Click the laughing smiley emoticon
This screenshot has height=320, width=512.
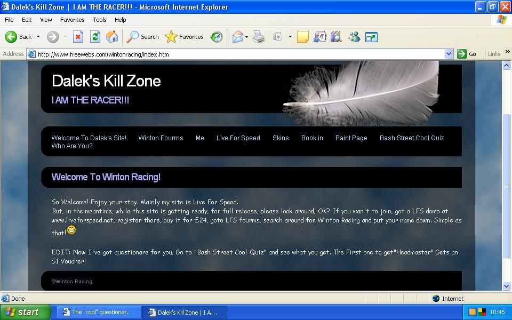pos(71,230)
